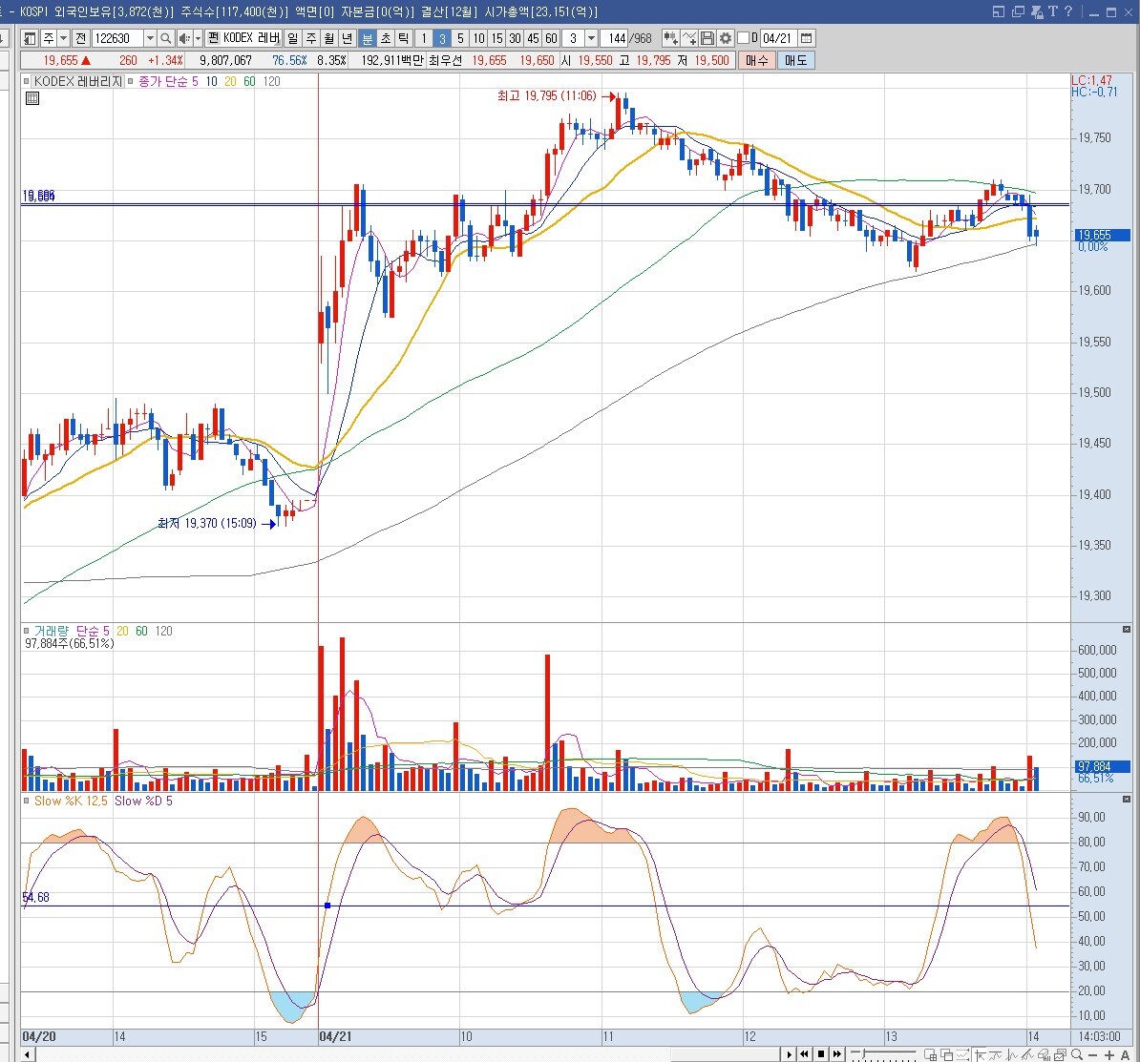The height and width of the screenshot is (1062, 1140).
Task: Click the title bar T font icon
Action: pyautogui.click(x=1052, y=10)
